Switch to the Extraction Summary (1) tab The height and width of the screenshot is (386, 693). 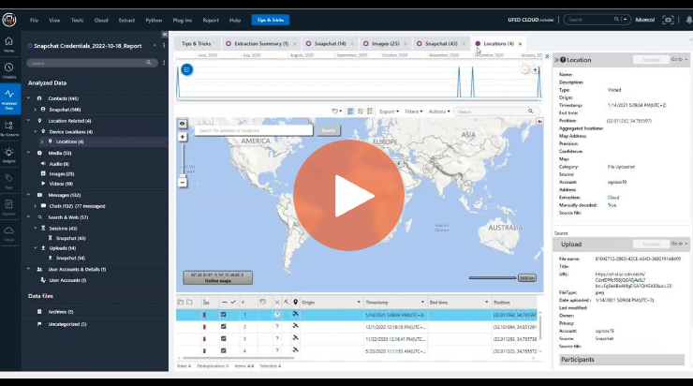[x=260, y=43]
